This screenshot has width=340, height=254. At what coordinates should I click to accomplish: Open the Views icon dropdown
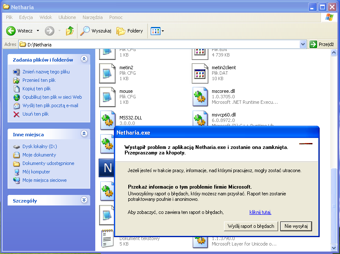coord(158,31)
